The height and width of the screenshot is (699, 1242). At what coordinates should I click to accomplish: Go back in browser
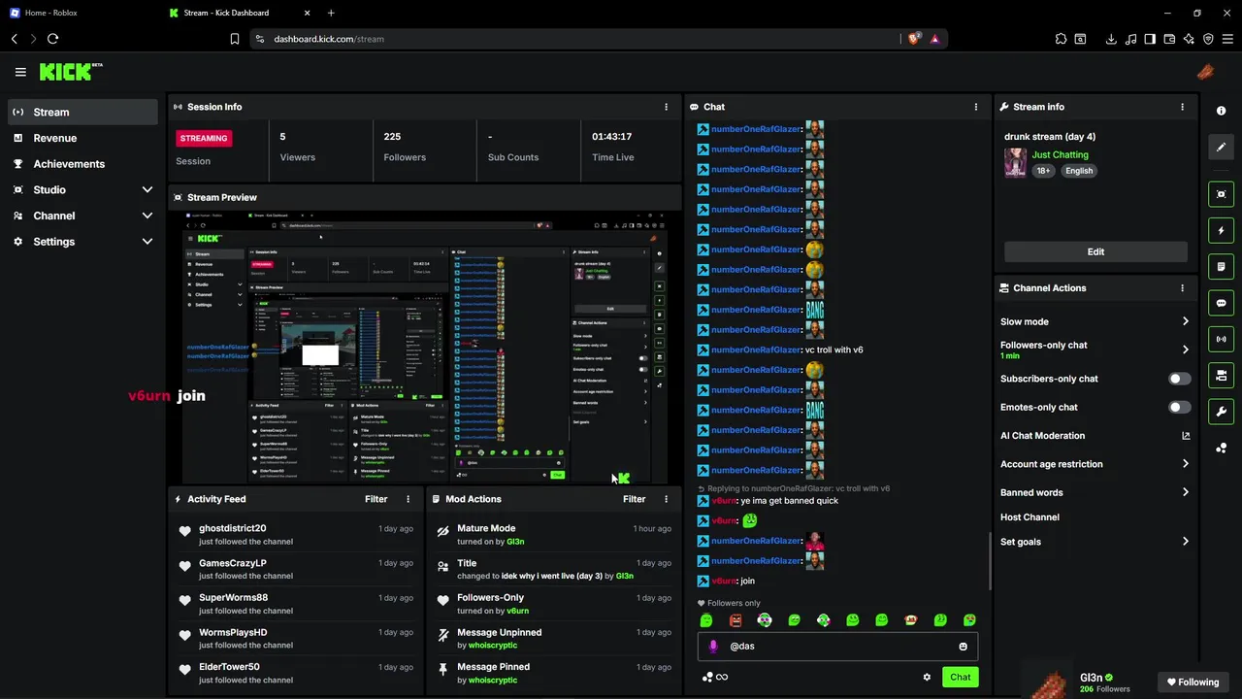coord(15,39)
